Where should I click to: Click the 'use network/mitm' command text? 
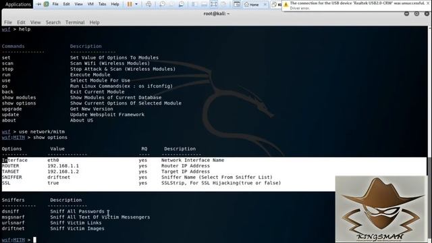click(42, 132)
